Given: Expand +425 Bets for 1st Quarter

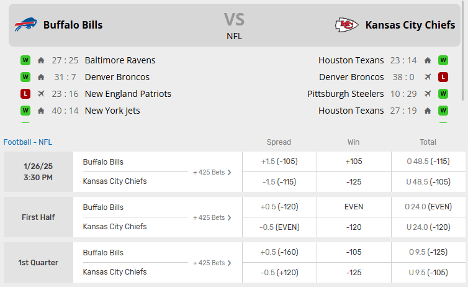Looking at the screenshot, I should 212,263.
